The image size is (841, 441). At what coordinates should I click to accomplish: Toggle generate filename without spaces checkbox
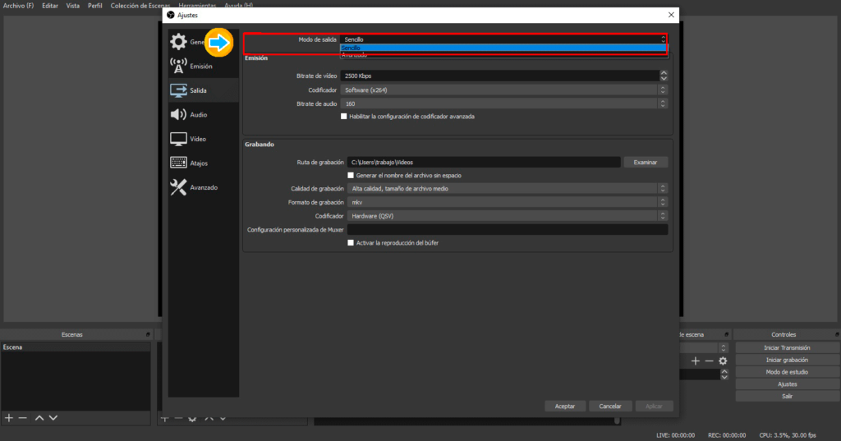click(351, 175)
